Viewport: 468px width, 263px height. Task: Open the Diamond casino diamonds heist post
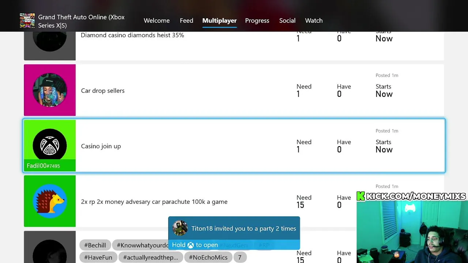pyautogui.click(x=234, y=46)
